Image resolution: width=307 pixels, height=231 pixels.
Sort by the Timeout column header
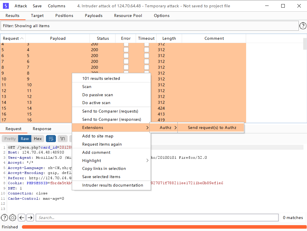click(146, 38)
